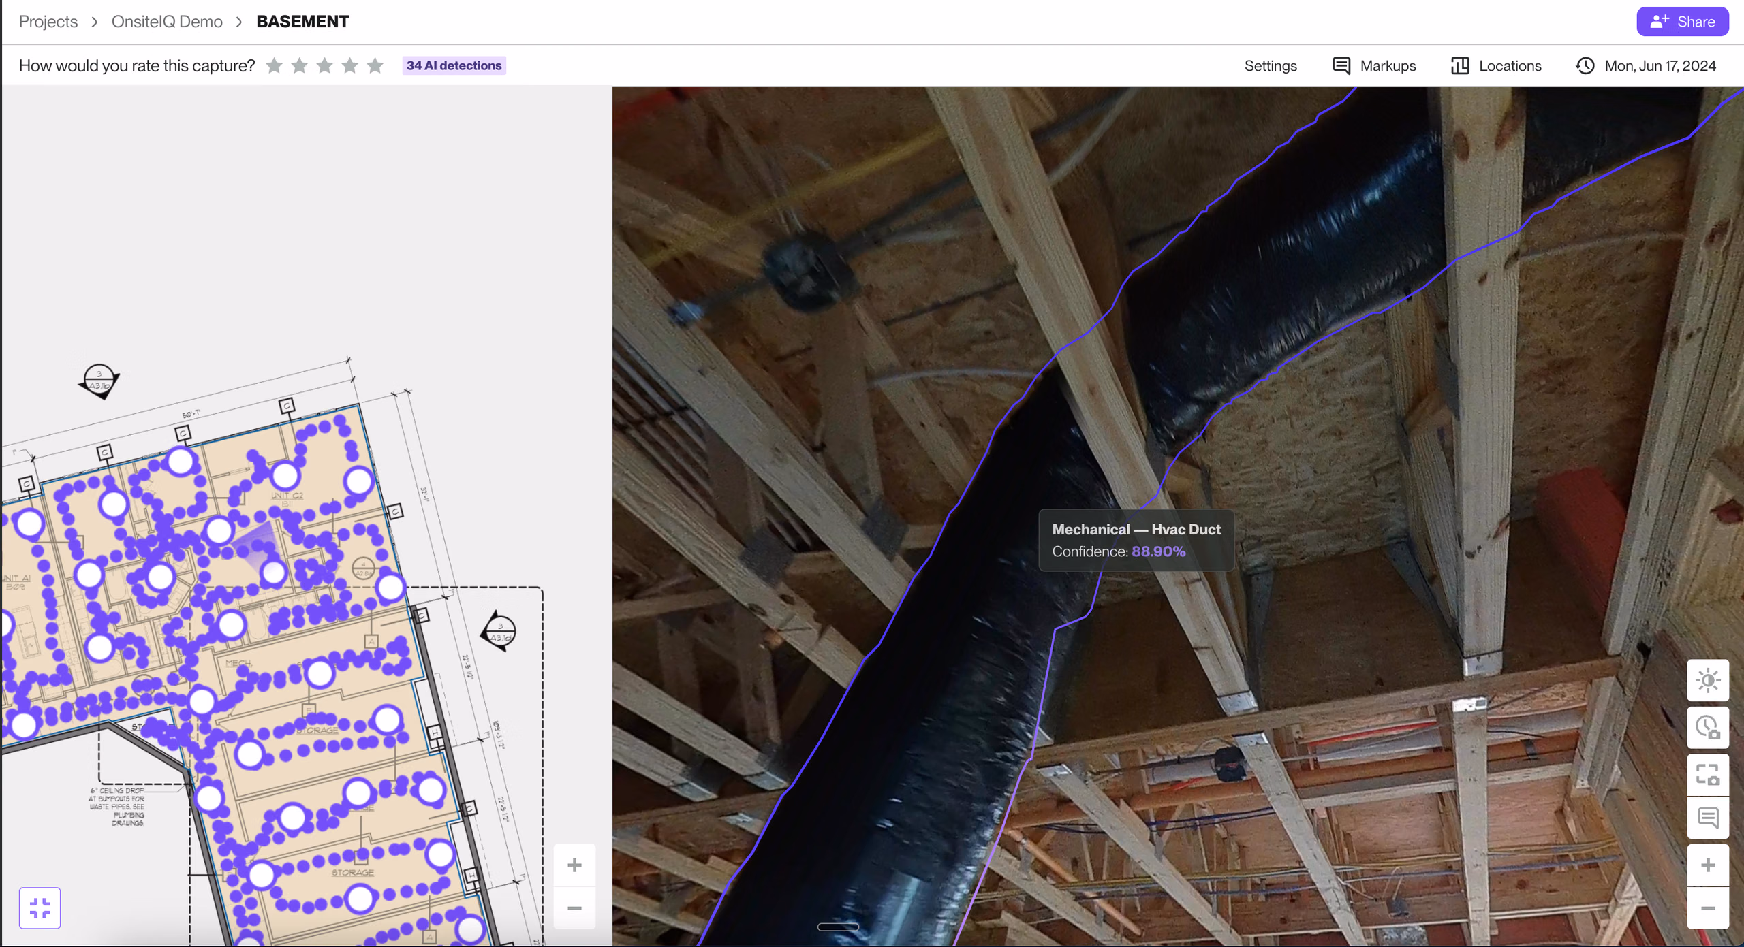Viewport: 1744px width, 947px height.
Task: Zoom in on the floor plan
Action: coord(574,865)
